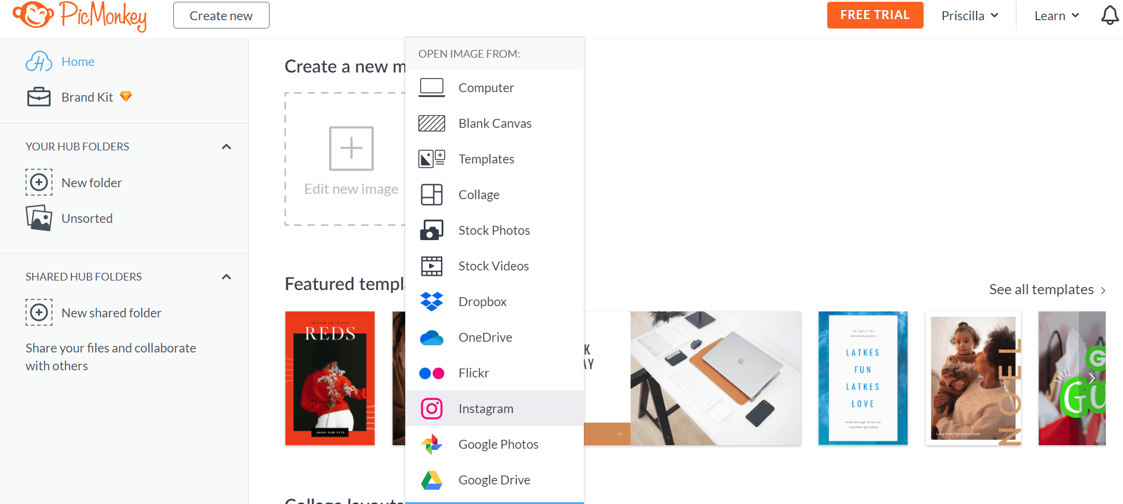Open the Latkes Fun blue template
The height and width of the screenshot is (504, 1123).
[863, 378]
